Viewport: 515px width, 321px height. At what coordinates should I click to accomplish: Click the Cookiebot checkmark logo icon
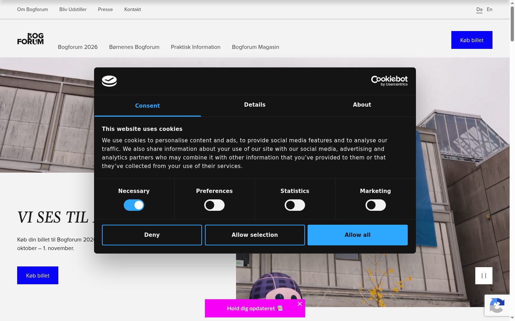[109, 81]
